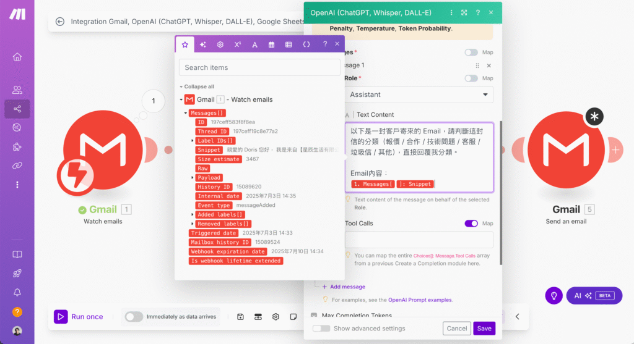Open the date and time calendar tab

(x=271, y=44)
